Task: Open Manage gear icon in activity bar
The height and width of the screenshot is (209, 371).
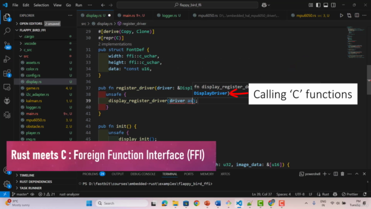Action: (x=7, y=184)
